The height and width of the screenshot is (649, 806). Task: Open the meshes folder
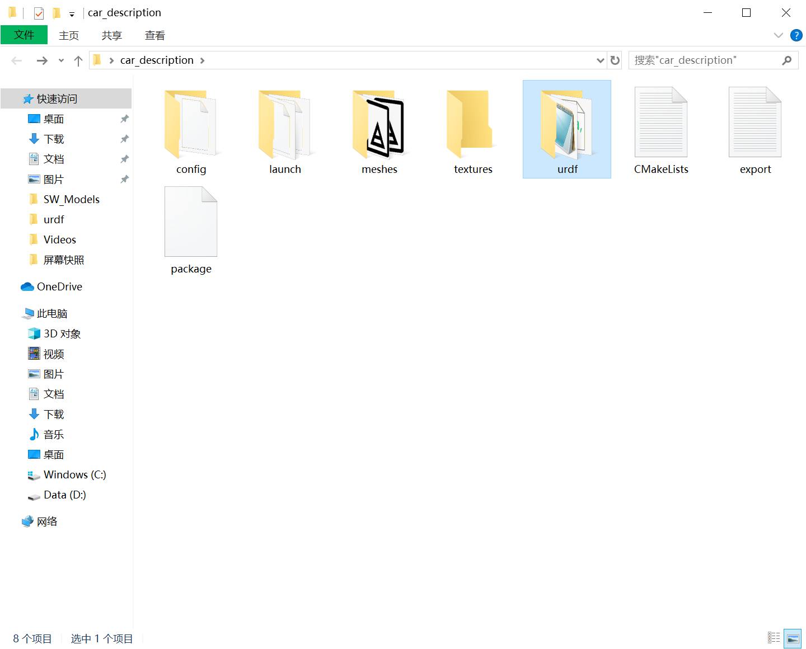pyautogui.click(x=379, y=130)
